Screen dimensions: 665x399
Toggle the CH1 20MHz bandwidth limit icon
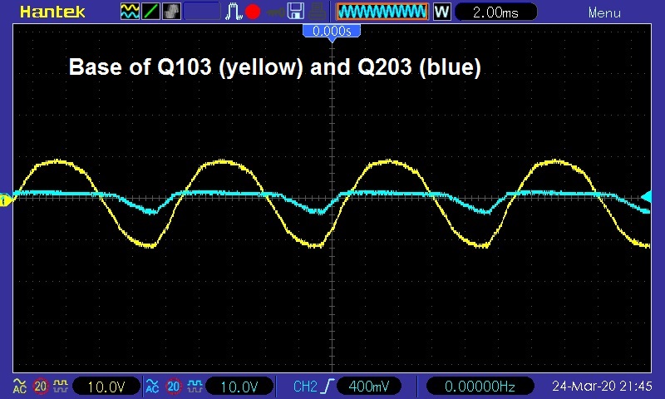40,387
